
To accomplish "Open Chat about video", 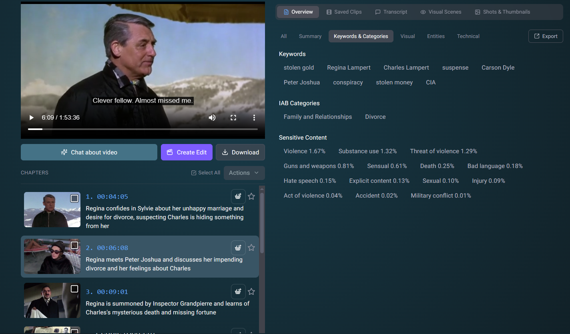I will 89,152.
